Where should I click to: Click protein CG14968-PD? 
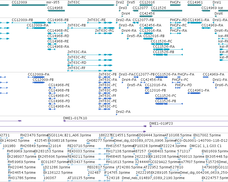pos(52,104)
